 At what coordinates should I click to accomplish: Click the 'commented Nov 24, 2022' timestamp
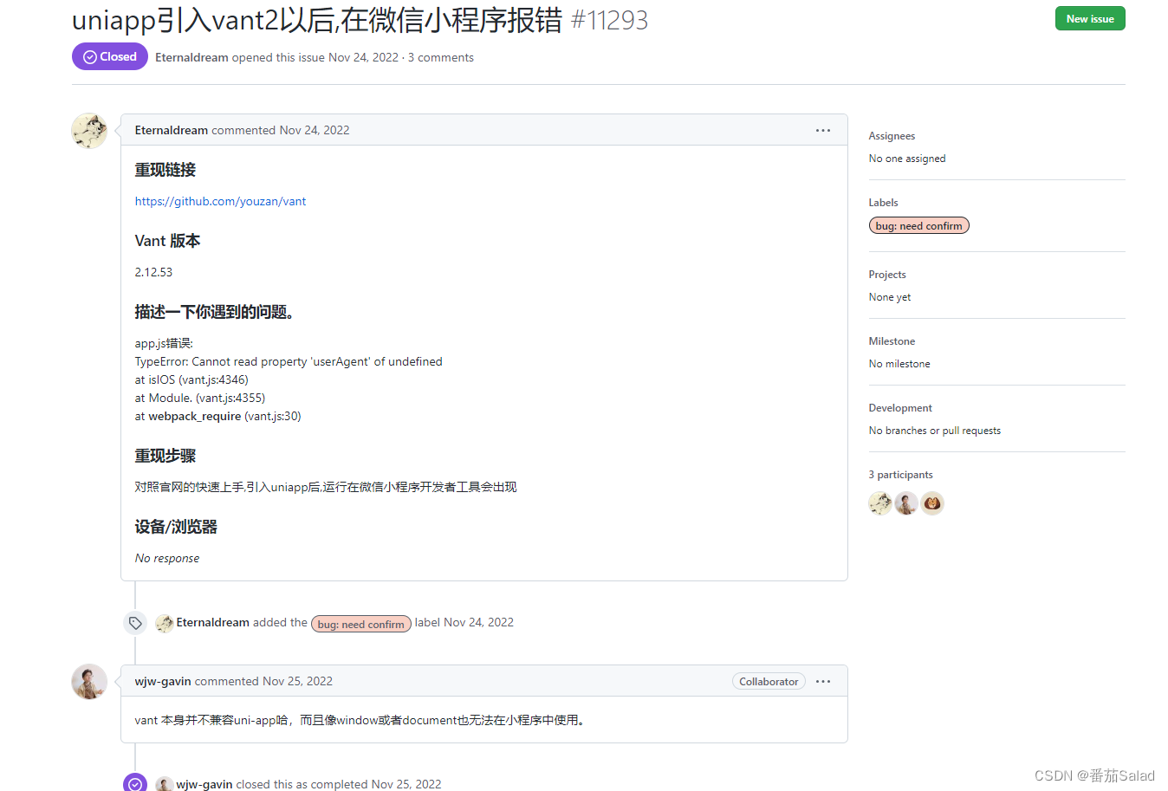(x=281, y=130)
